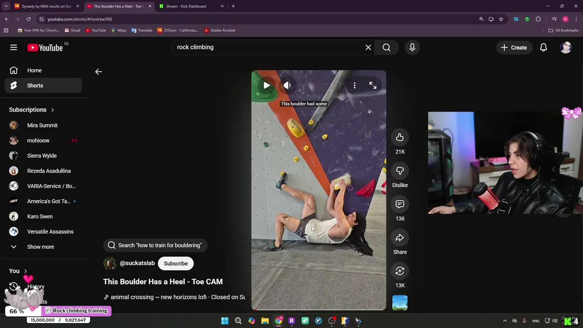
Task: Remix this Short
Action: pyautogui.click(x=400, y=271)
